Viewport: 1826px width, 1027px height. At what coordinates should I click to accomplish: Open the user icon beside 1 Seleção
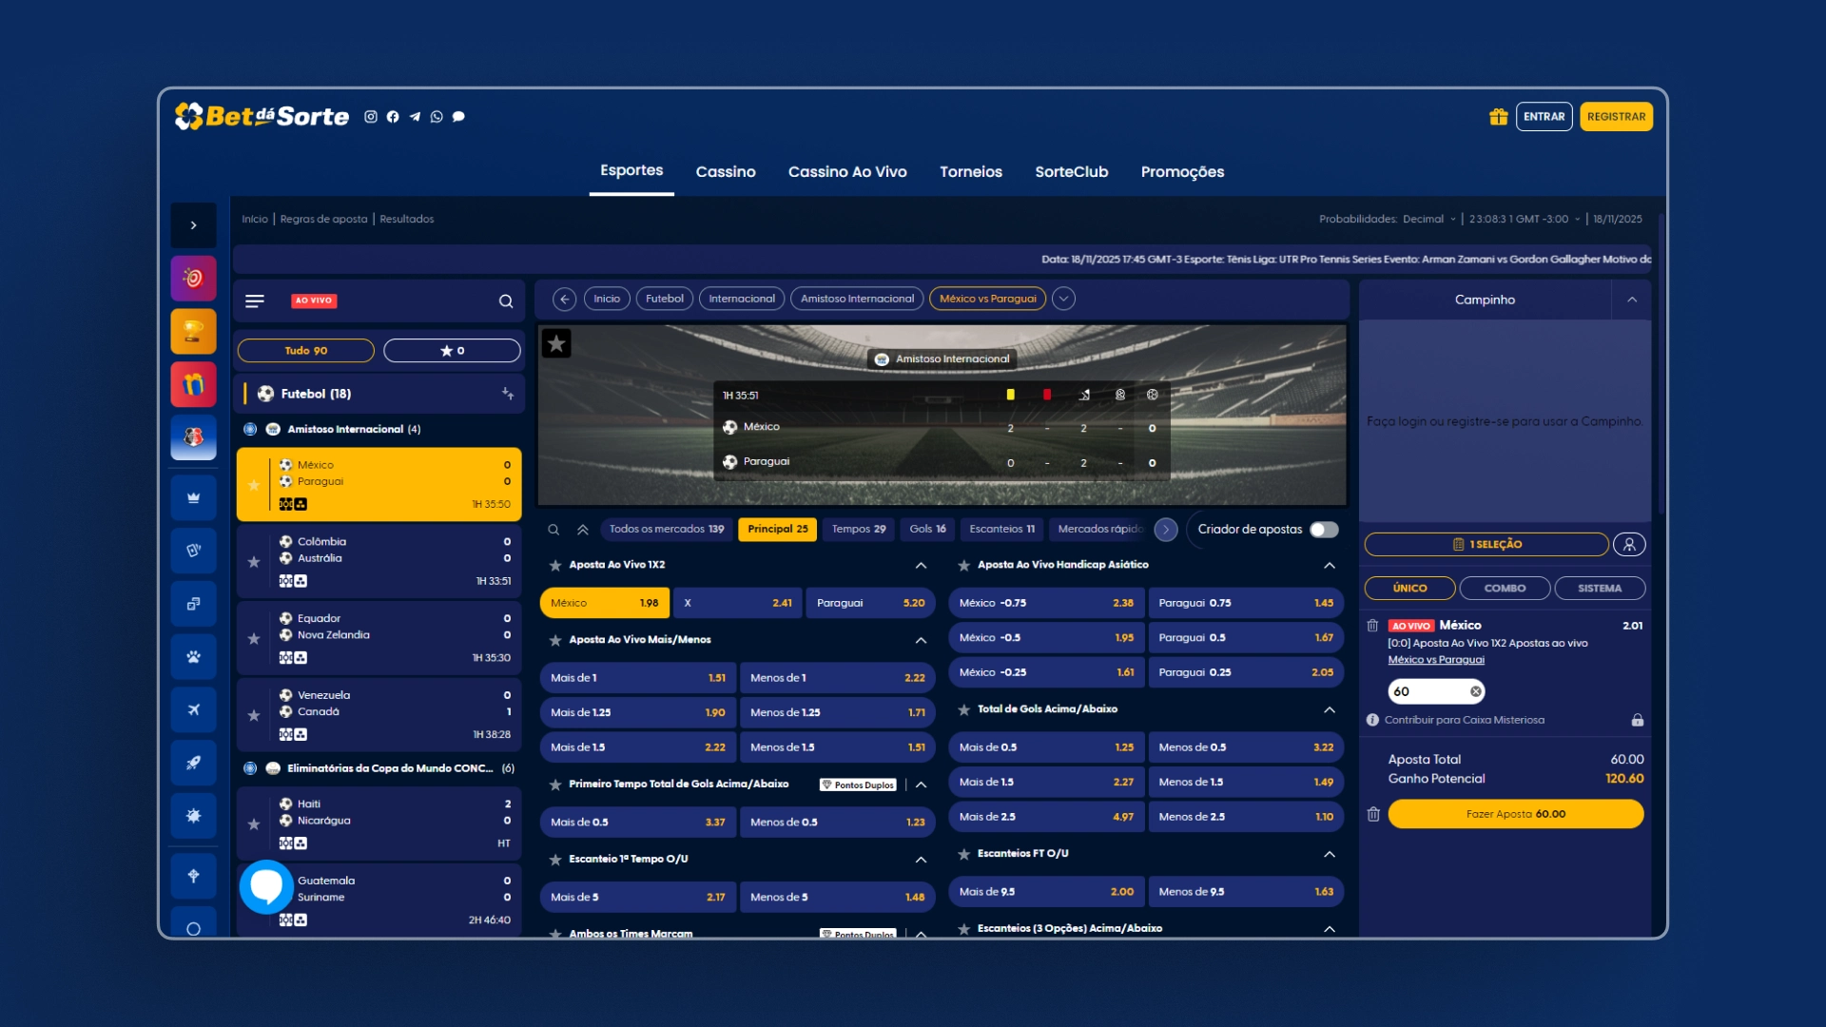tap(1629, 544)
